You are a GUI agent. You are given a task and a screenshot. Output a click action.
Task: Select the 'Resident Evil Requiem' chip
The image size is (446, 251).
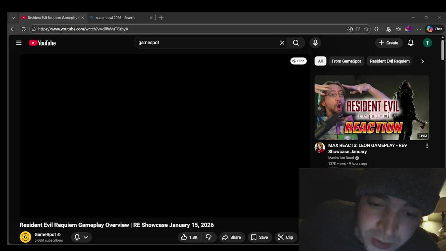click(x=390, y=61)
